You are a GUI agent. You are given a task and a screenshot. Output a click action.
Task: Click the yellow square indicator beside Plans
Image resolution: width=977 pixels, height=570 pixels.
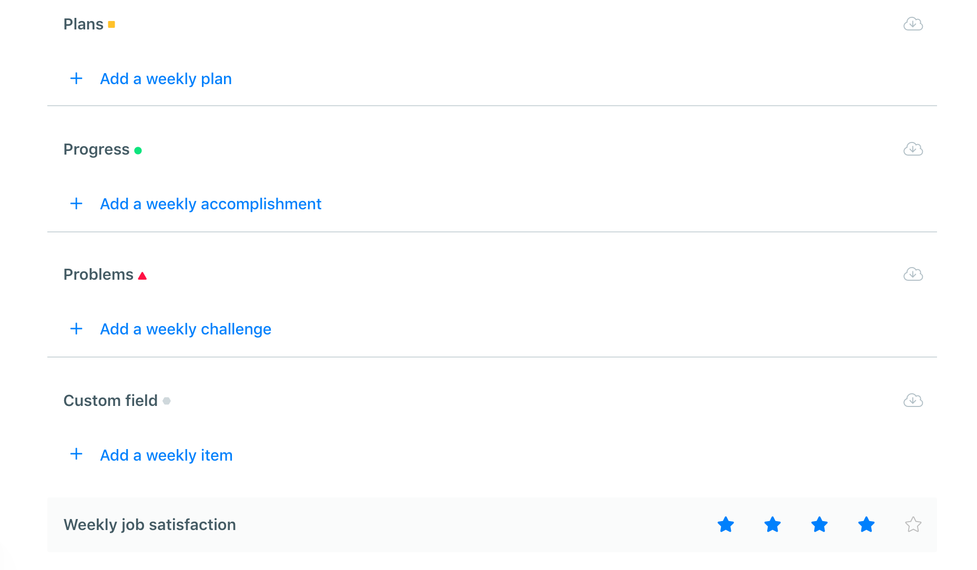tap(111, 24)
